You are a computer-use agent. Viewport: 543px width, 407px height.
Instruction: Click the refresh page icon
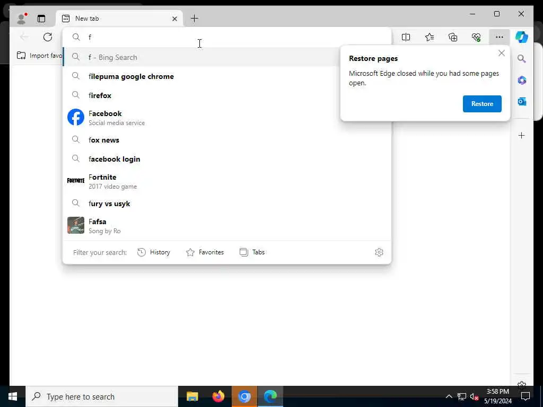[48, 37]
